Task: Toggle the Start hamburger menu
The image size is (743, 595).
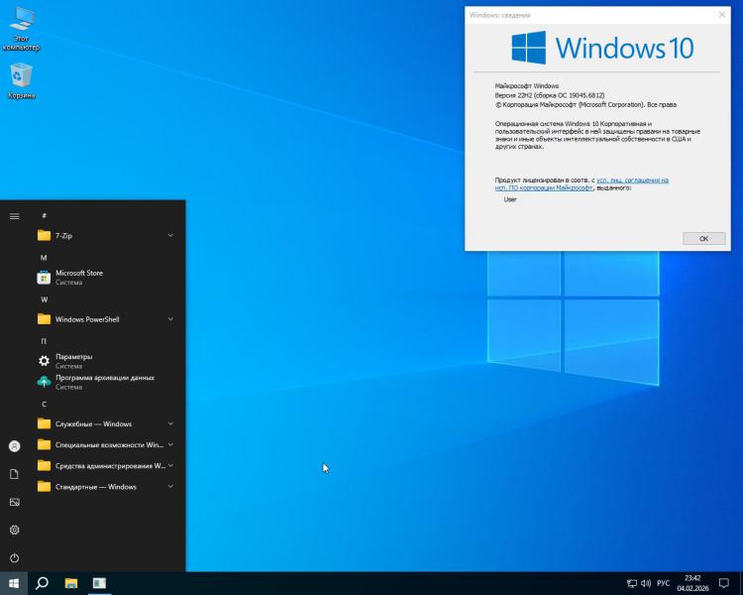Action: [x=14, y=215]
